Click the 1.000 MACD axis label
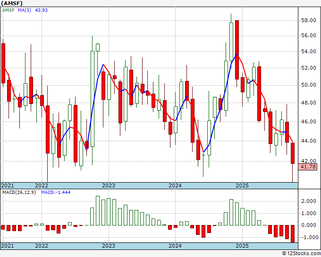 (309, 213)
